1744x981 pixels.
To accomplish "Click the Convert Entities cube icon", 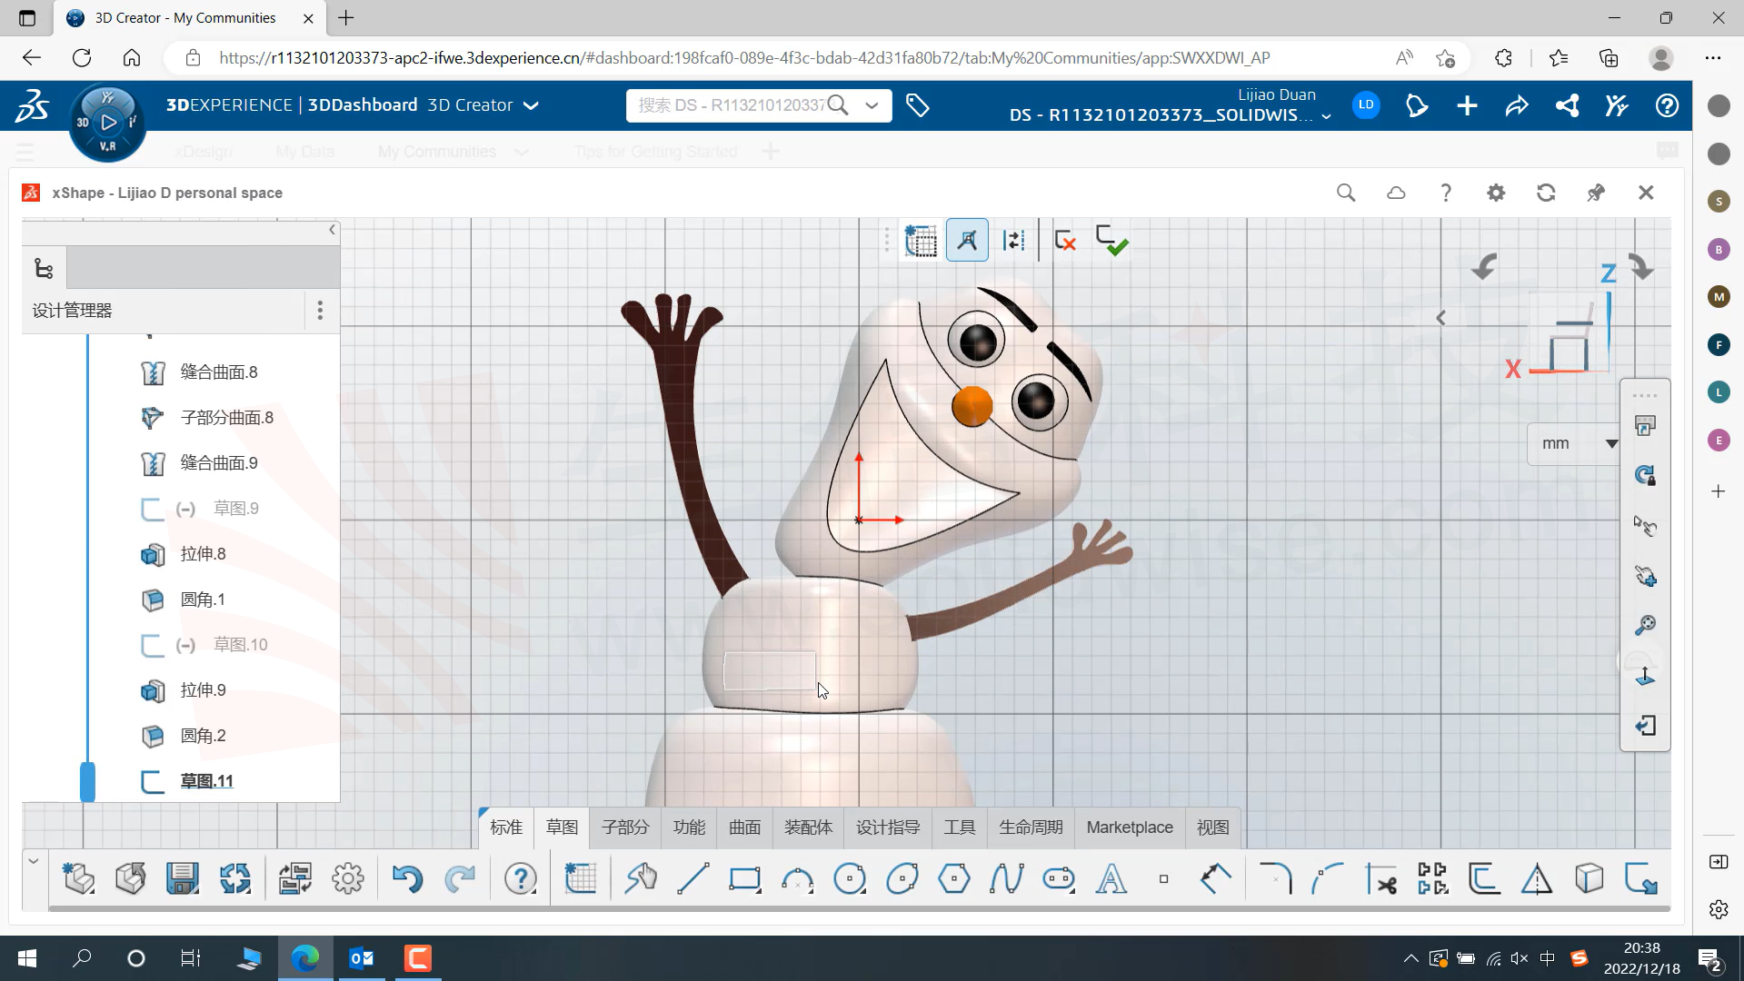I will point(1589,878).
